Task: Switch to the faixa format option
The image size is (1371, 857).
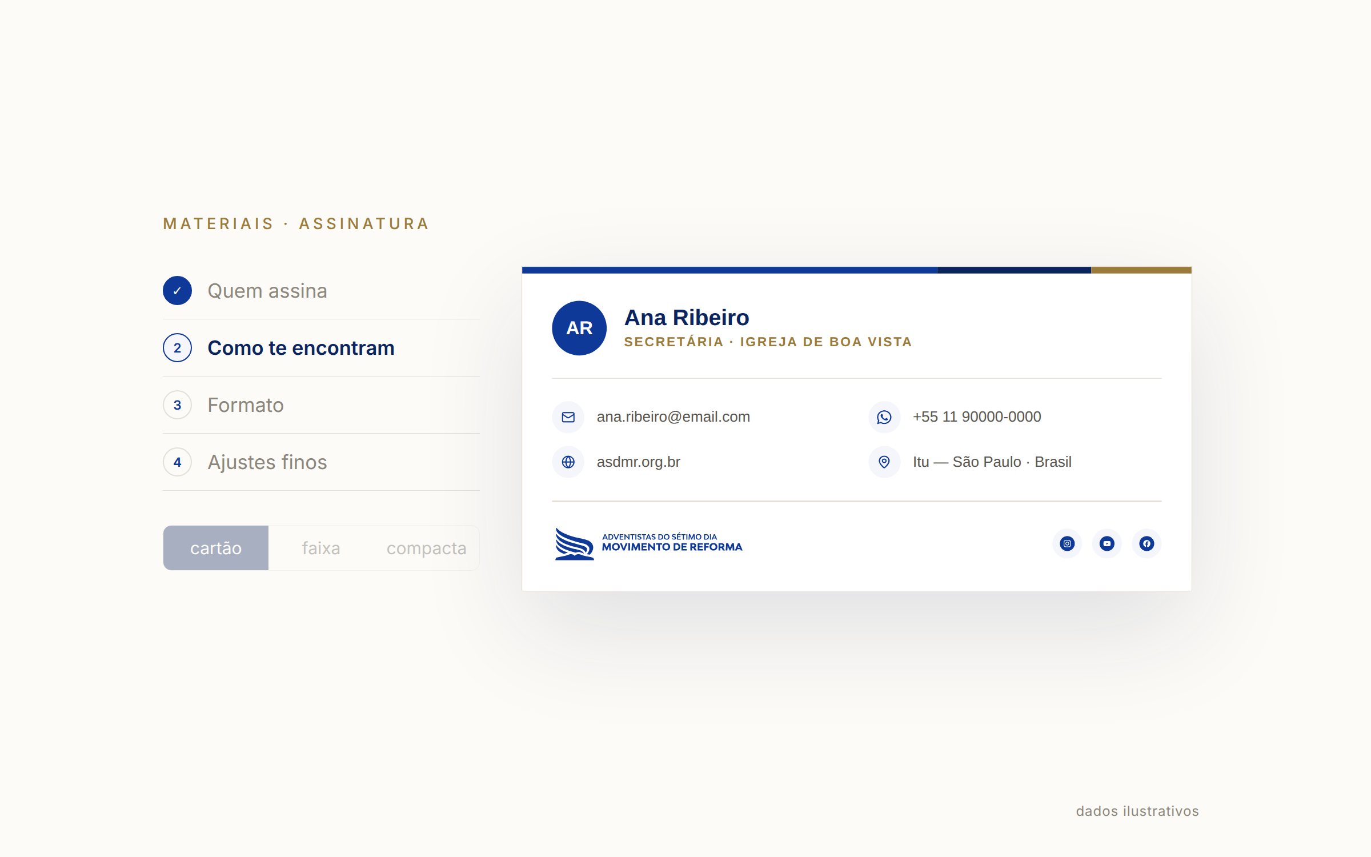Action: coord(321,548)
